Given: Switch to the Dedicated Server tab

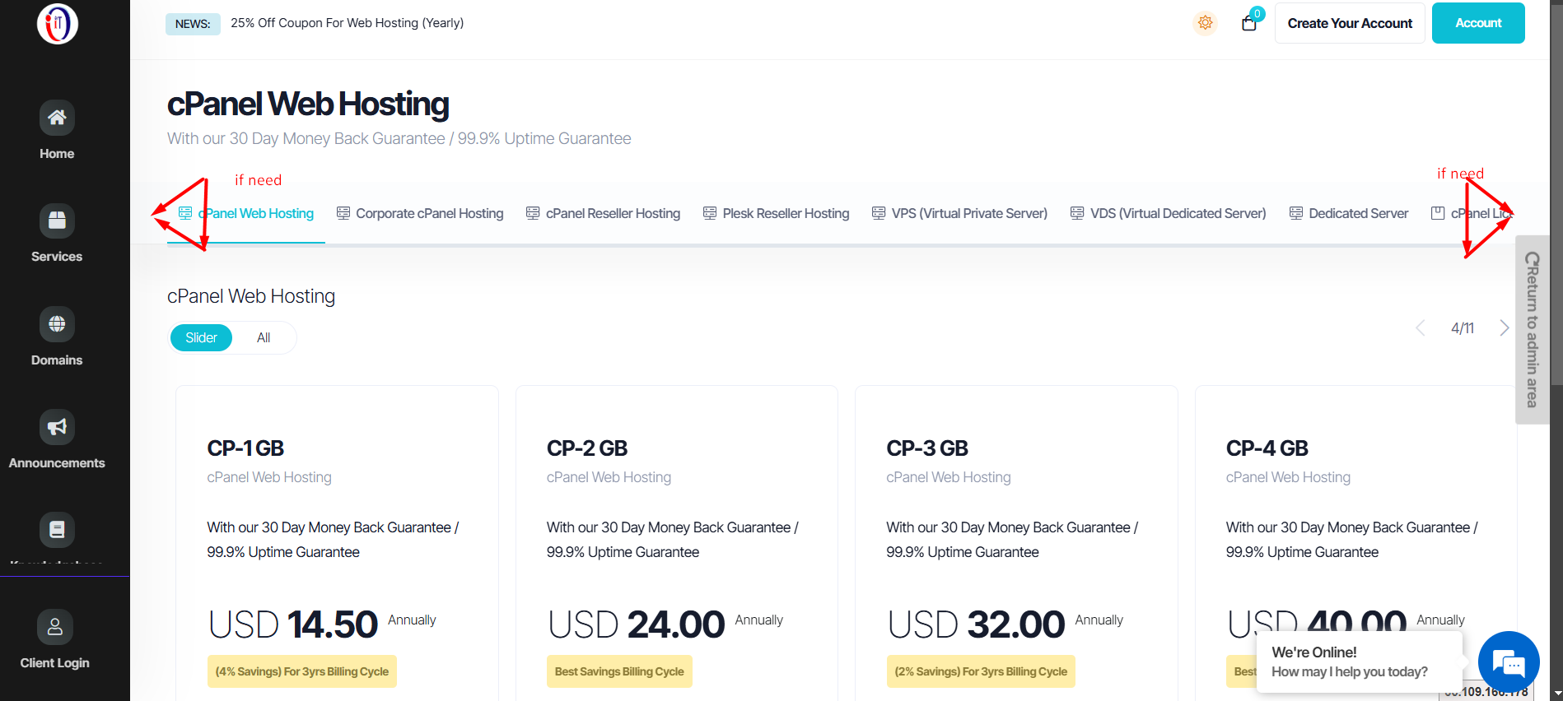Looking at the screenshot, I should pyautogui.click(x=1349, y=213).
